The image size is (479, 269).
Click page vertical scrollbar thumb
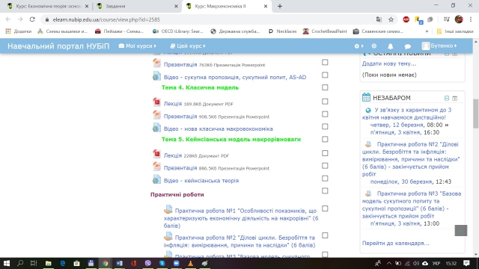[x=476, y=114]
